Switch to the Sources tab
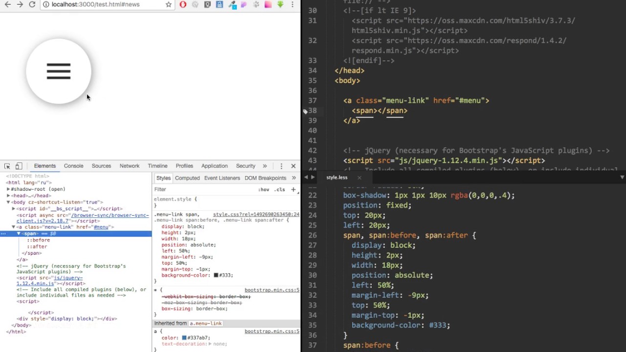The image size is (626, 352). [x=101, y=166]
